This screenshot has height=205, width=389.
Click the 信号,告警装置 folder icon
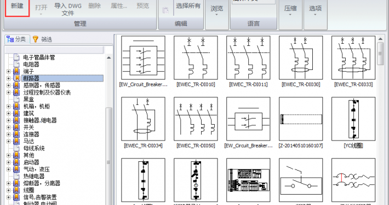(16, 197)
